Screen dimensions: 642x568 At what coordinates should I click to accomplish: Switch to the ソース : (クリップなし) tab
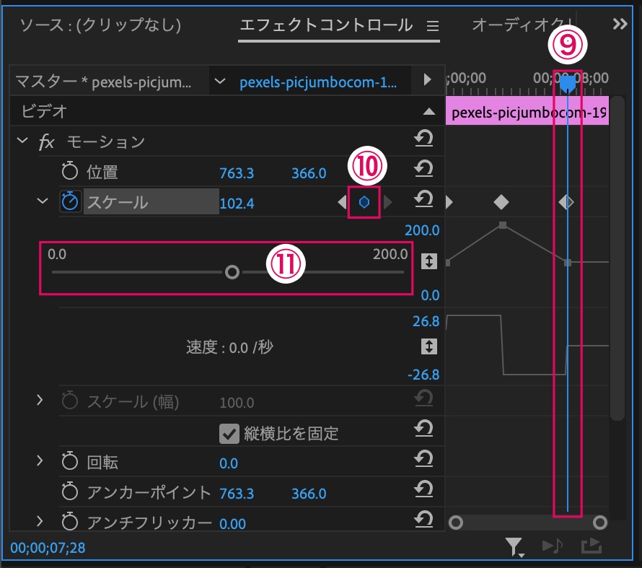tap(100, 25)
